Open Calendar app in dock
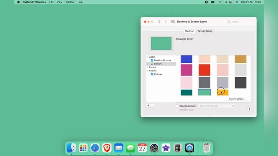The height and width of the screenshot is (156, 278). [x=142, y=148]
